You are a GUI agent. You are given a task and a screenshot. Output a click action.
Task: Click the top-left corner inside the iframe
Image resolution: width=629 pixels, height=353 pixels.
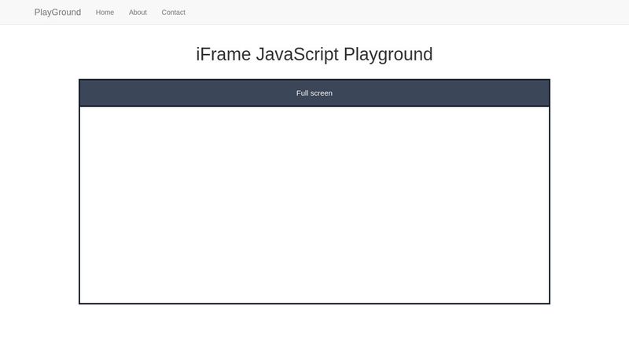tap(84, 111)
